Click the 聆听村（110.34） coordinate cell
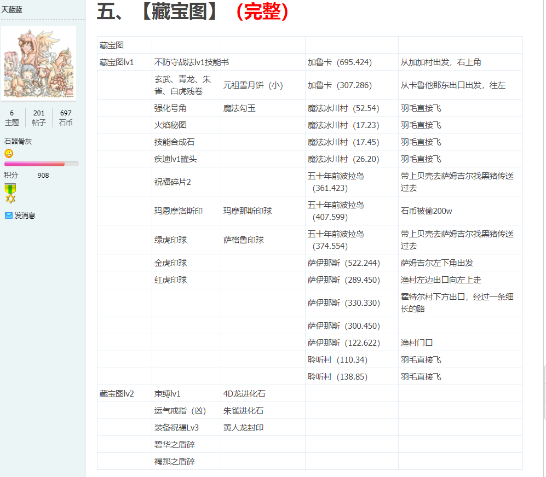Screen dimensions: 546x477 pos(337,360)
